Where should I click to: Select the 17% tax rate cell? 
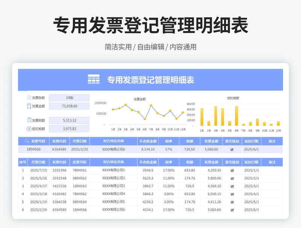tap(169, 149)
